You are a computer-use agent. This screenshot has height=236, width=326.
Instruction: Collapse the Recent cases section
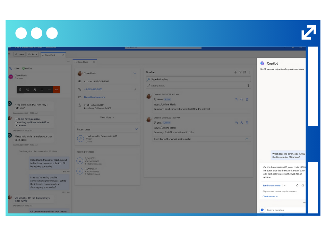[x=136, y=129]
